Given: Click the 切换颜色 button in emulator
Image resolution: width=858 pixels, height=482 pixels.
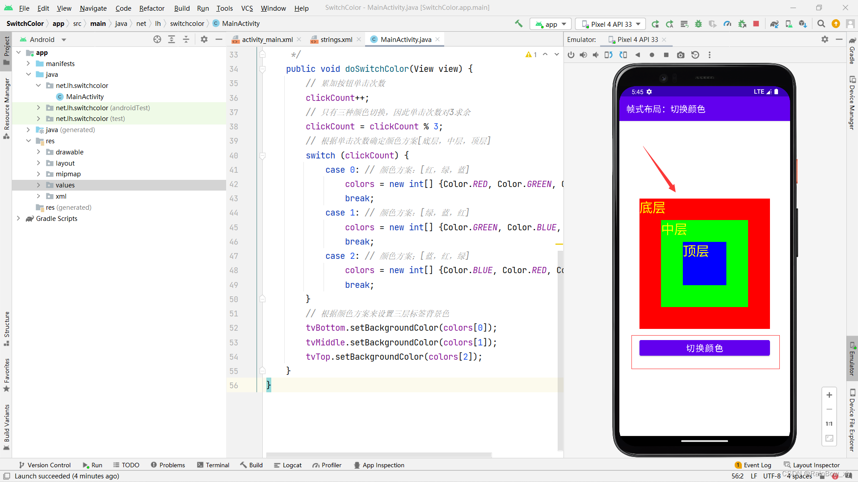Looking at the screenshot, I should click(x=704, y=348).
